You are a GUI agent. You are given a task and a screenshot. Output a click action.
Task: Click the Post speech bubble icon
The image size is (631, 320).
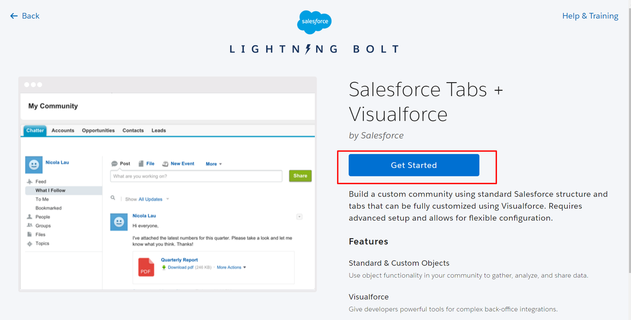point(114,163)
